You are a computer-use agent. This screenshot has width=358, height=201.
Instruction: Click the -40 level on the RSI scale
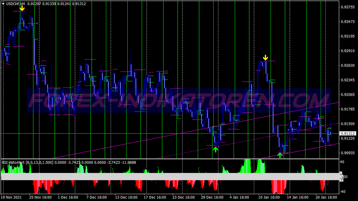(x=342, y=192)
